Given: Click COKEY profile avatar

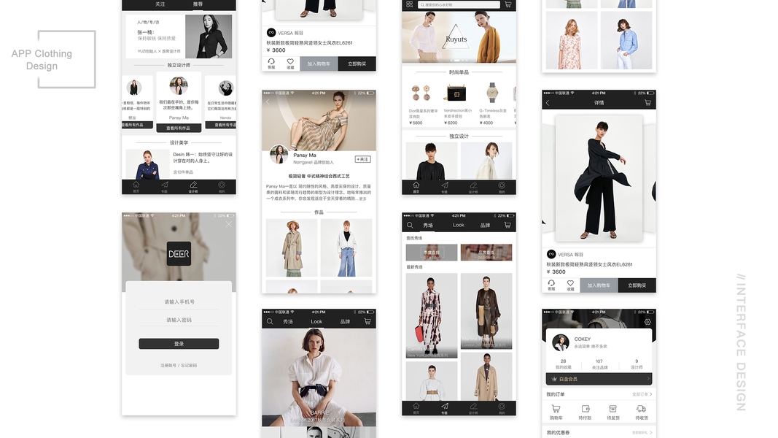Looking at the screenshot, I should [x=561, y=342].
